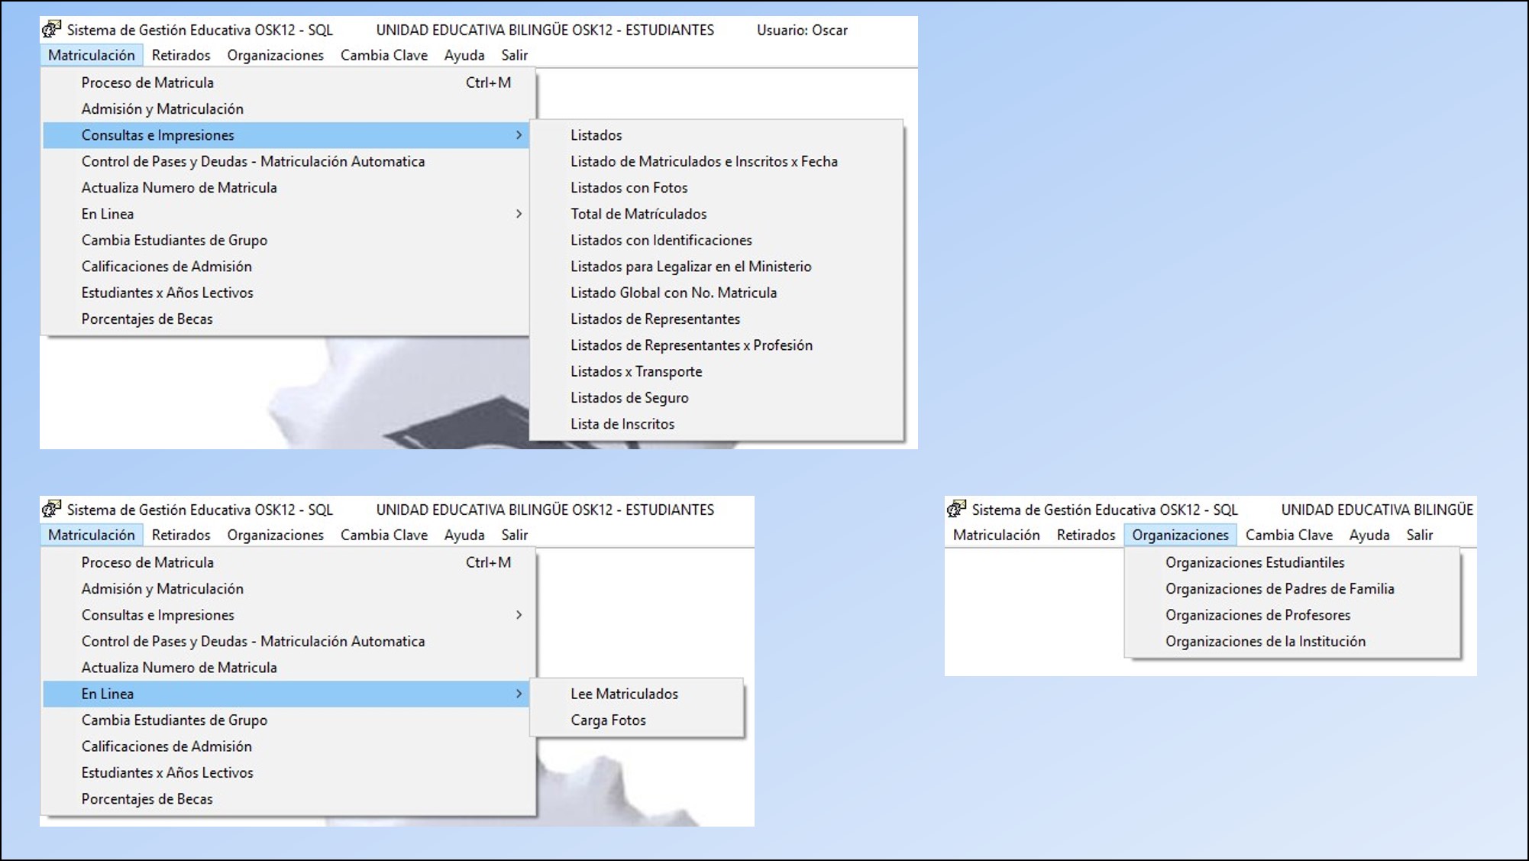Select Carga Fotos option
This screenshot has height=861, width=1529.
[608, 720]
